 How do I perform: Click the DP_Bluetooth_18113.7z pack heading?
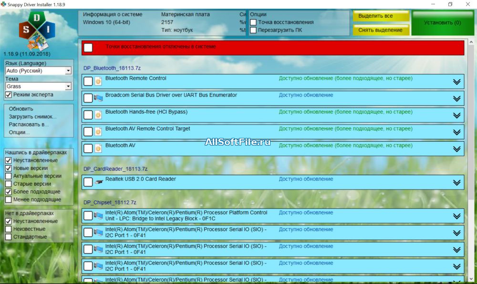(x=112, y=68)
